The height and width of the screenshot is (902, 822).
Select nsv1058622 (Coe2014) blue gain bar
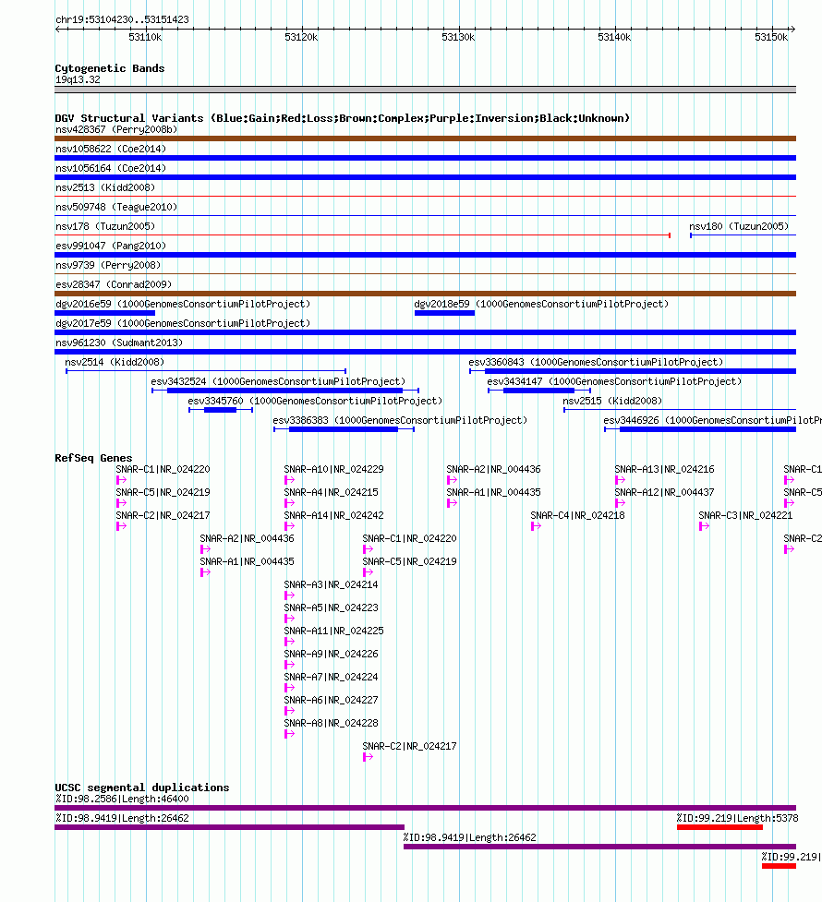pos(426,158)
